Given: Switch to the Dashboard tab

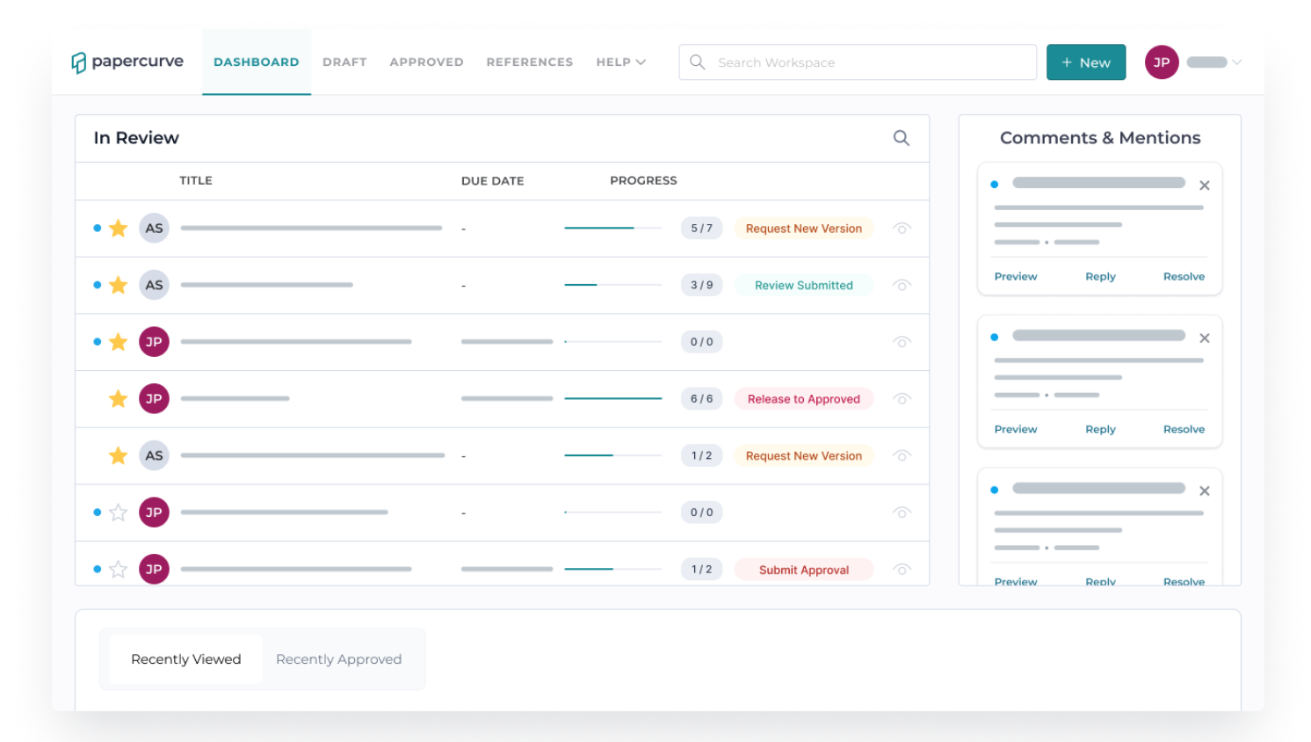Looking at the screenshot, I should pyautogui.click(x=257, y=62).
